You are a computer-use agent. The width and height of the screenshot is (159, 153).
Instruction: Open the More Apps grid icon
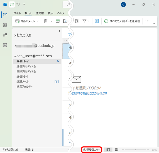click(5, 45)
